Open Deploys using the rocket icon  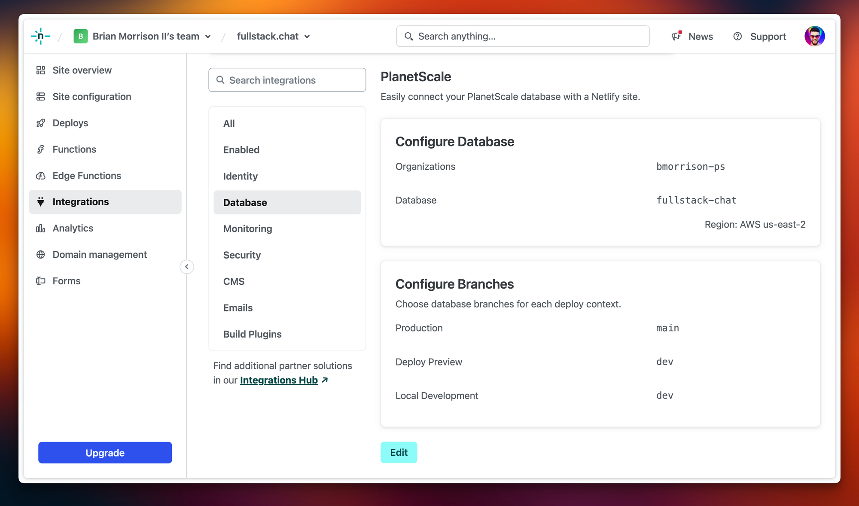[x=41, y=123]
